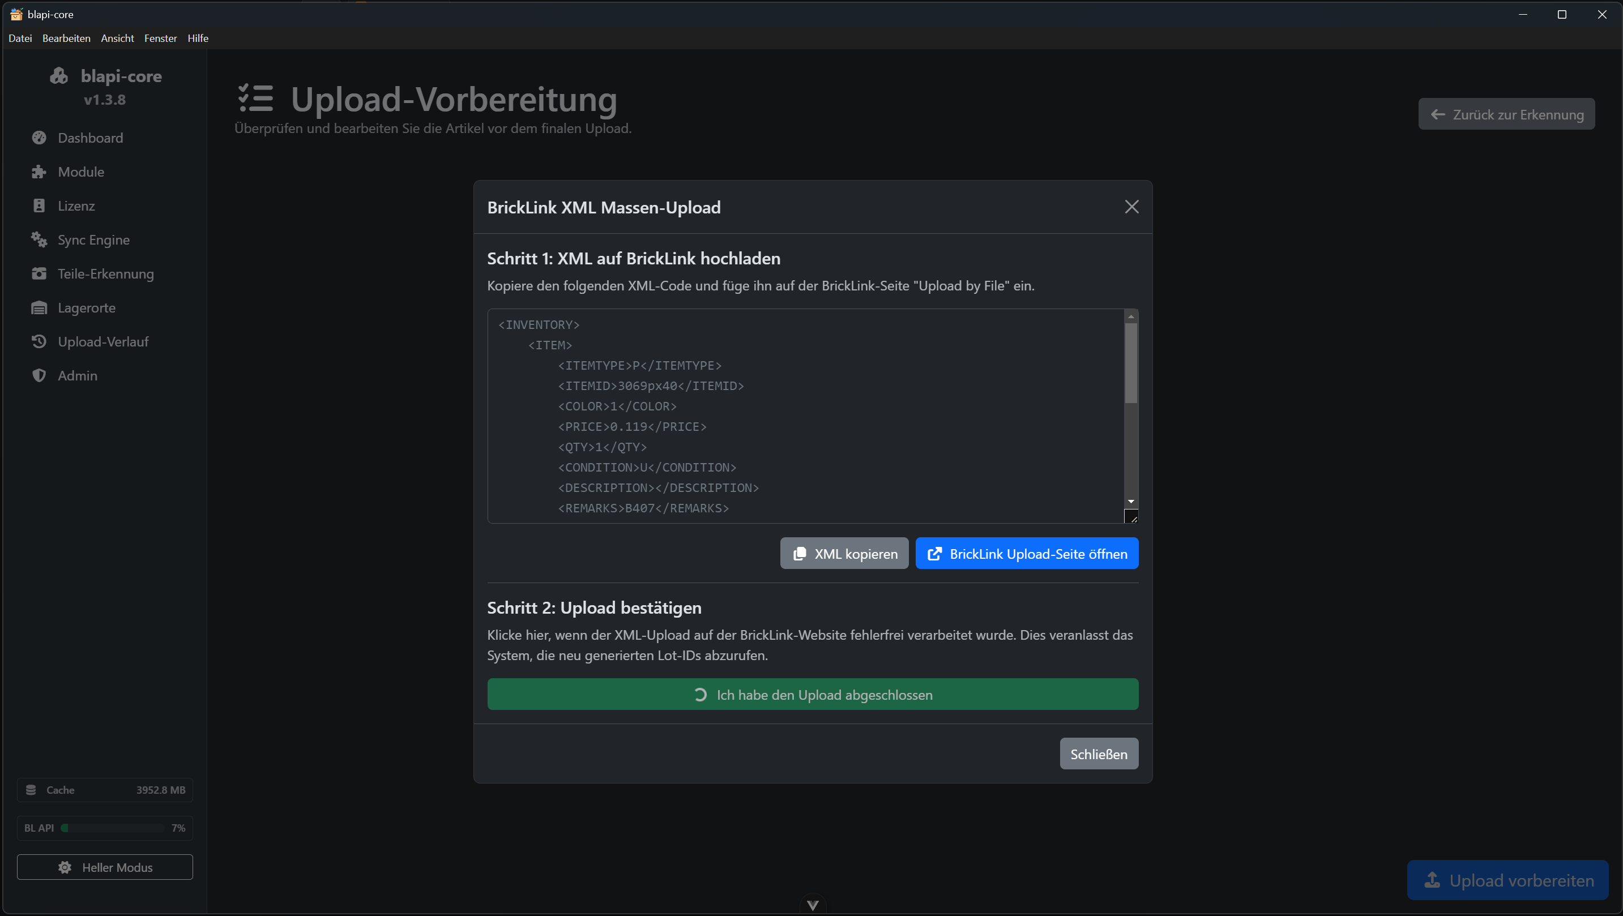Image resolution: width=1623 pixels, height=916 pixels.
Task: Open the Hilfe menu
Action: (x=198, y=38)
